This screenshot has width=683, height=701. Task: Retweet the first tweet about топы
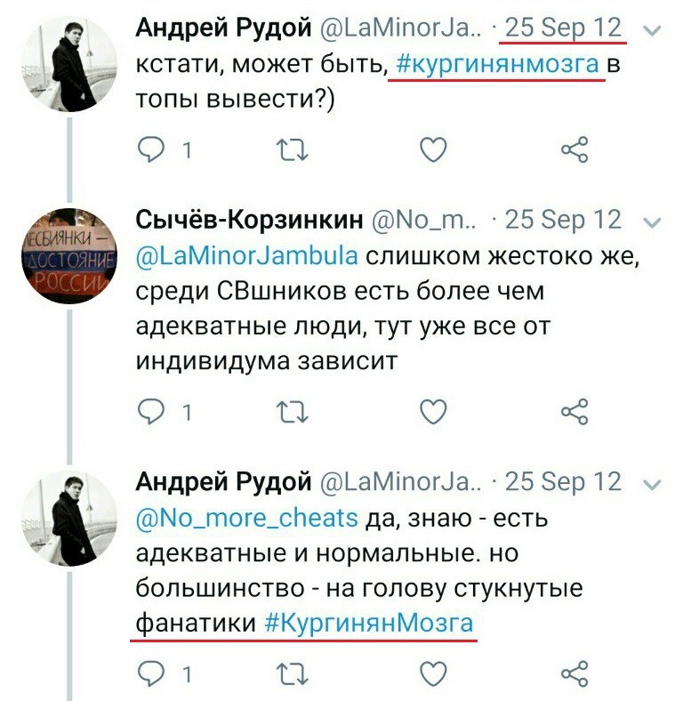292,149
